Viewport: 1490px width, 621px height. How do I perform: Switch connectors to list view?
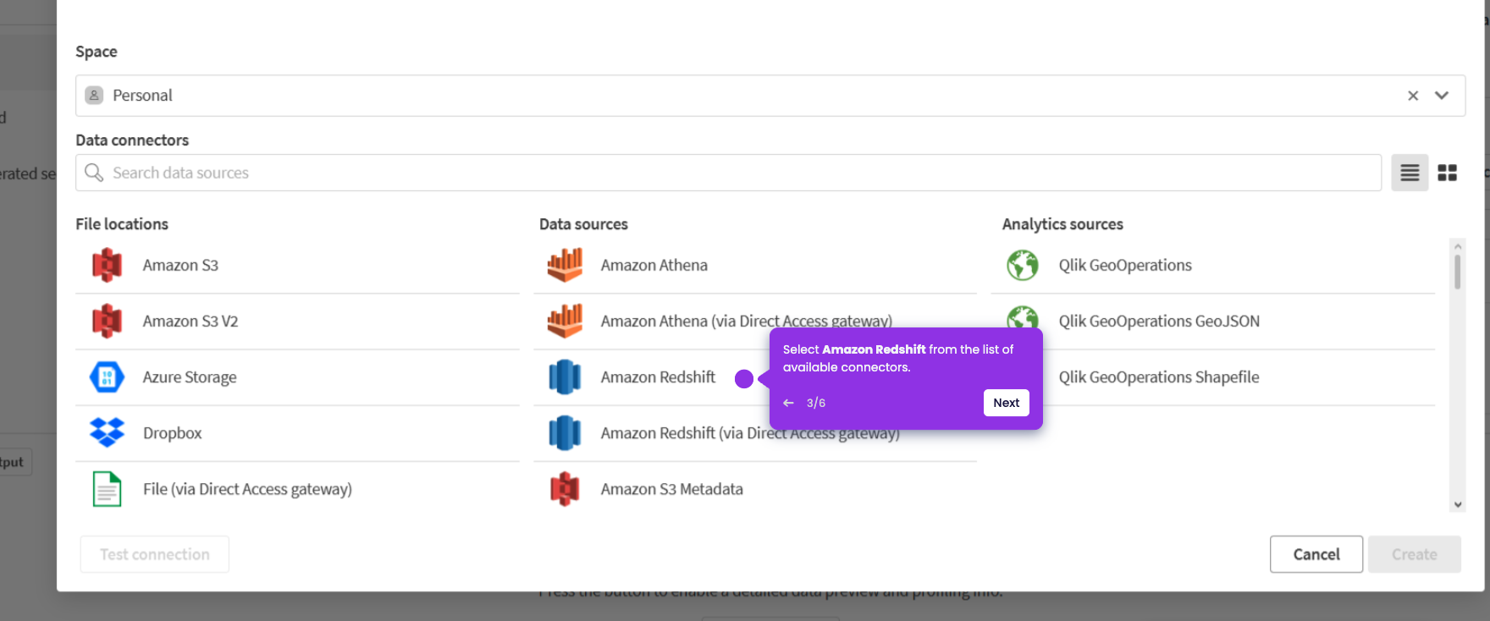[1410, 173]
